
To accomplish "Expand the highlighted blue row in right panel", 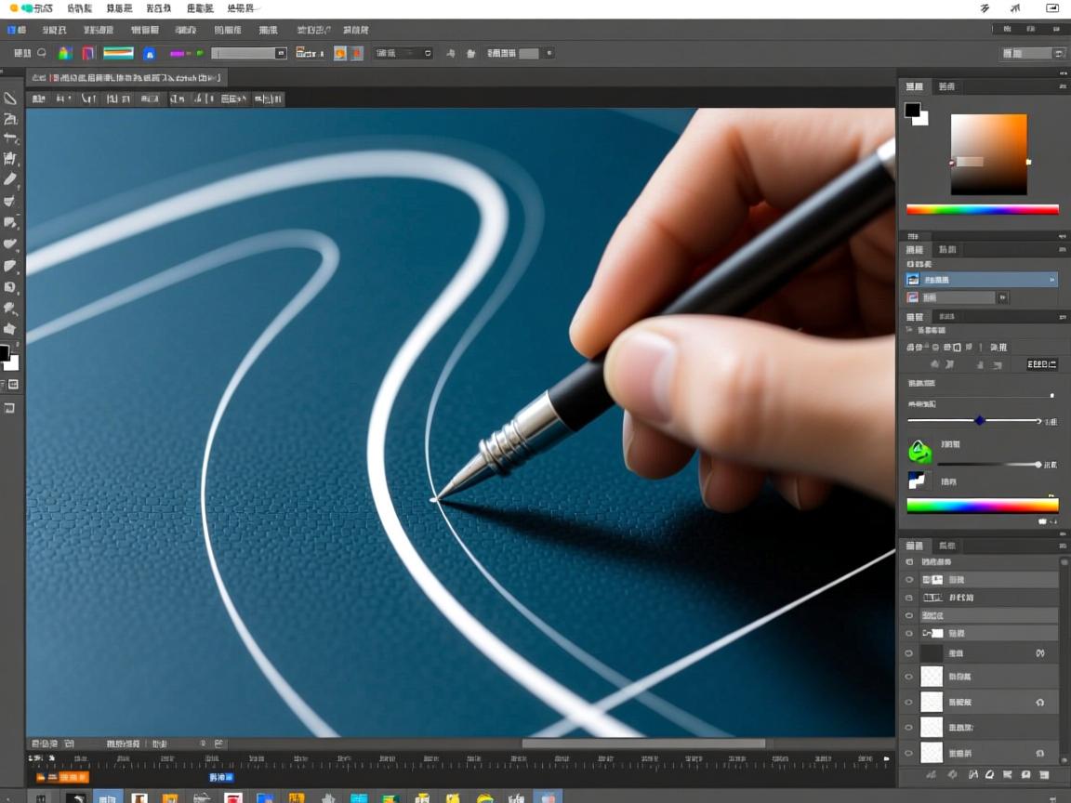I will 1051,279.
